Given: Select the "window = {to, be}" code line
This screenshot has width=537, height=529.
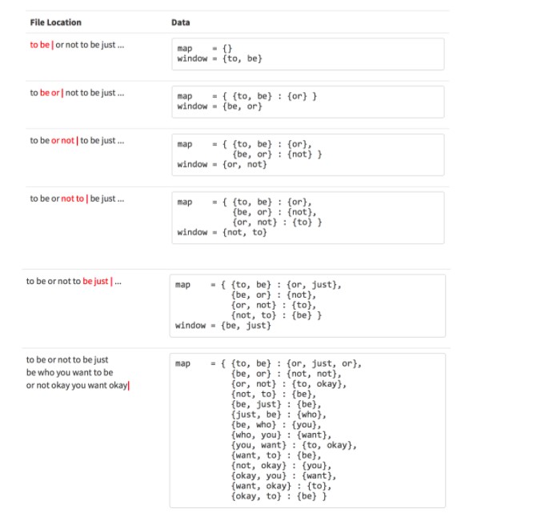Looking at the screenshot, I should 219,59.
